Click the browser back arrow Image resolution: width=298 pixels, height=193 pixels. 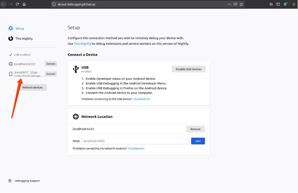[4, 4]
